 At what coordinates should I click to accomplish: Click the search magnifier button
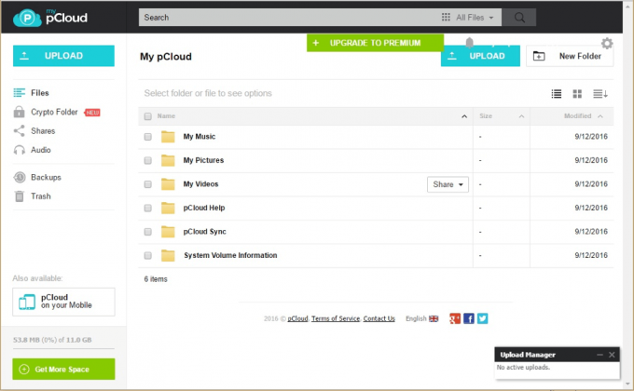click(x=519, y=18)
